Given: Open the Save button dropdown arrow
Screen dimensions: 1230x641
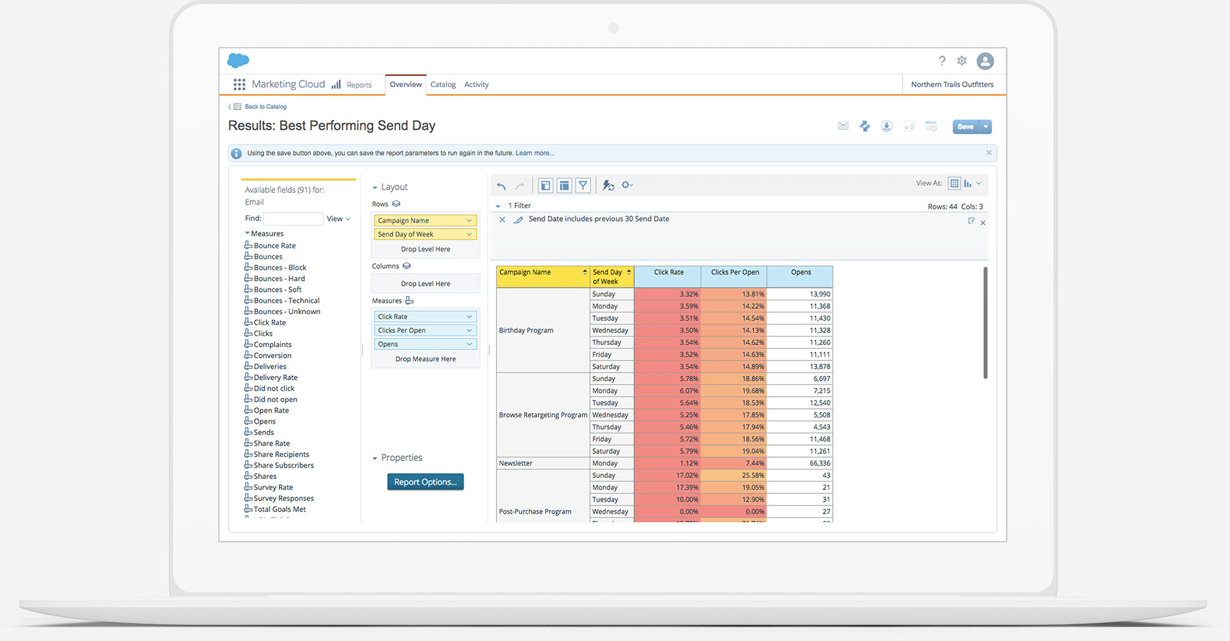Looking at the screenshot, I should pos(986,127).
